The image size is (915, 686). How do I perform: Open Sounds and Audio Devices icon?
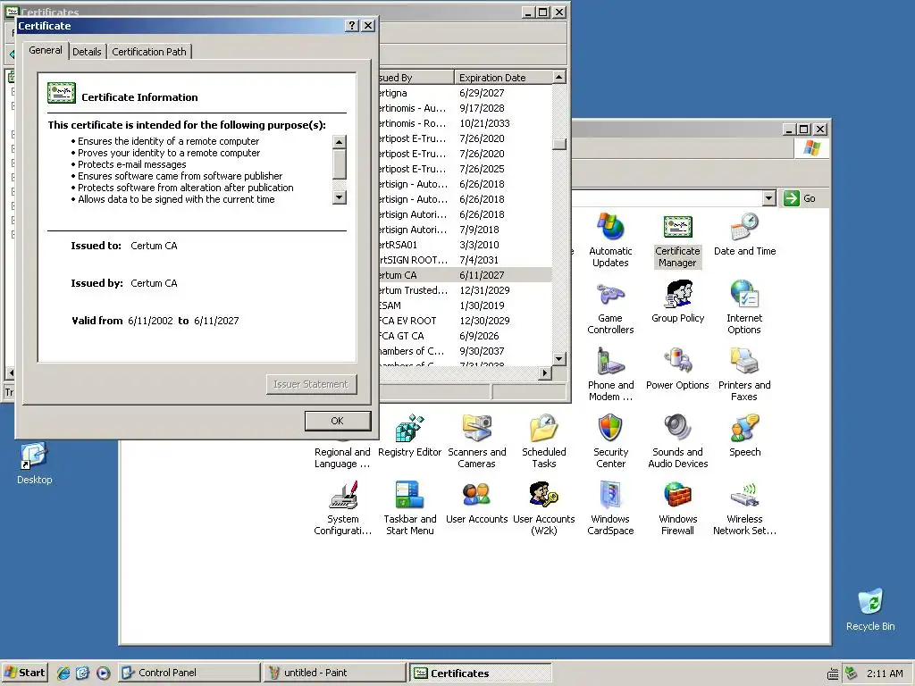(677, 441)
